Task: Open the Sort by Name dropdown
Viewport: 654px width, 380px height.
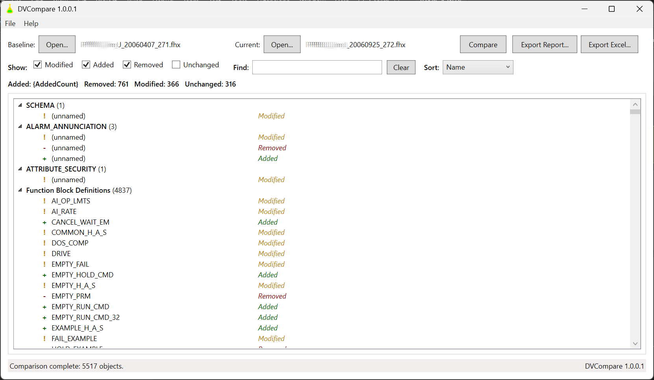Action: 478,67
